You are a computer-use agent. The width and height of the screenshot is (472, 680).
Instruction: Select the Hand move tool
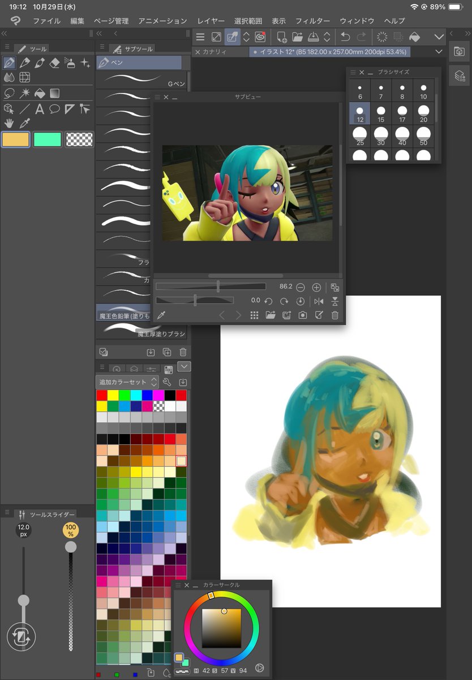tap(9, 123)
